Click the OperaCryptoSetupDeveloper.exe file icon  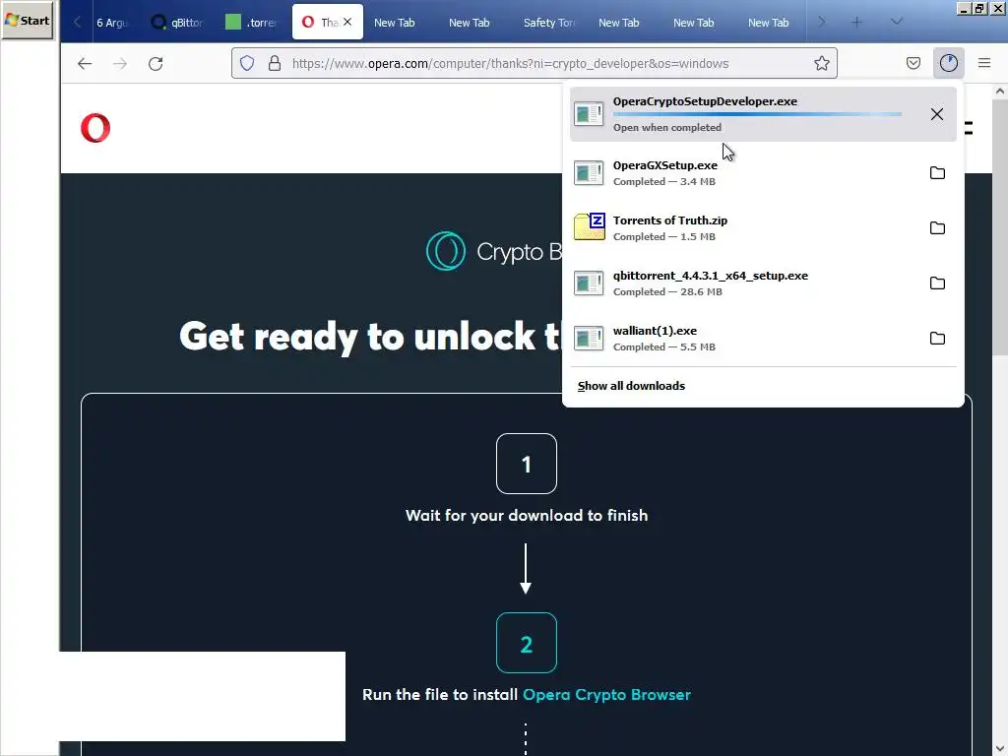[x=589, y=114]
